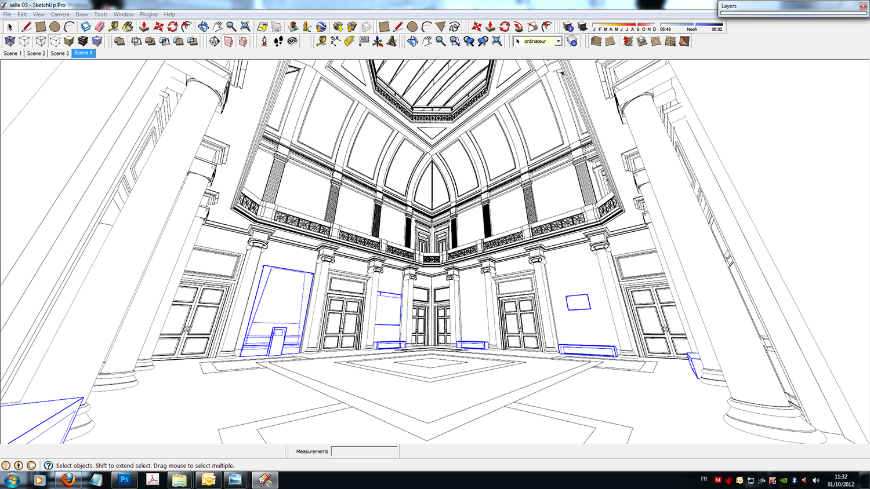Activate the Follow Me tool
The image size is (870, 489).
point(519,27)
